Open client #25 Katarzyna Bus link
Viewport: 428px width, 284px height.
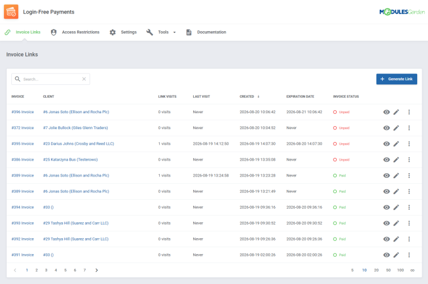pos(70,160)
